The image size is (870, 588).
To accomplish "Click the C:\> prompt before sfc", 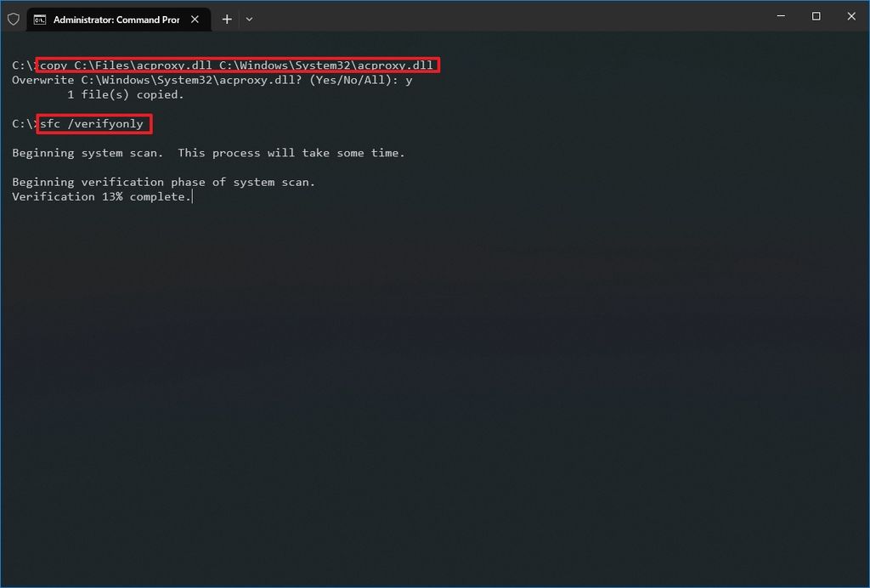I will coord(21,123).
